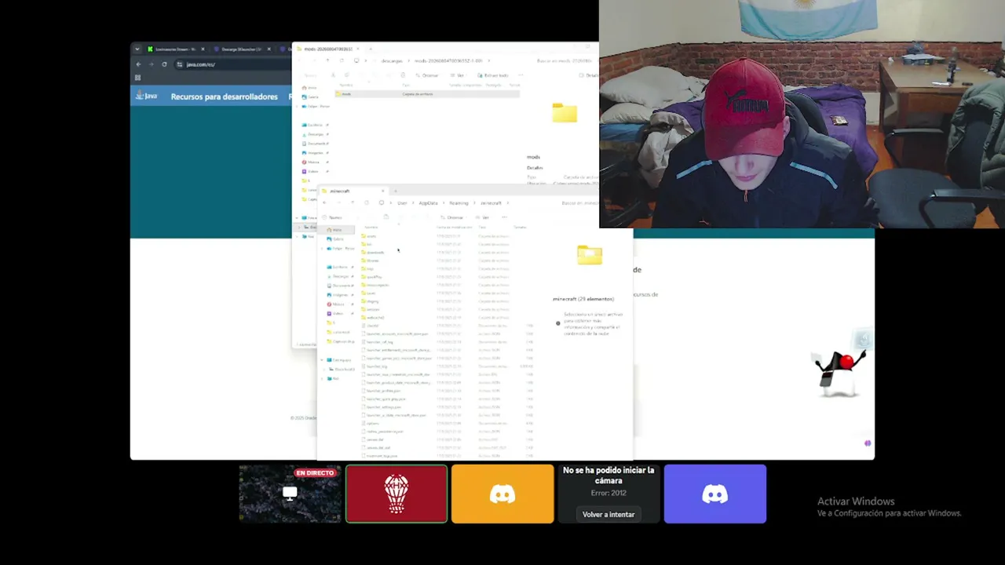This screenshot has width=1005, height=565.
Task: Click Volver a intentar for the camera
Action: 608,514
